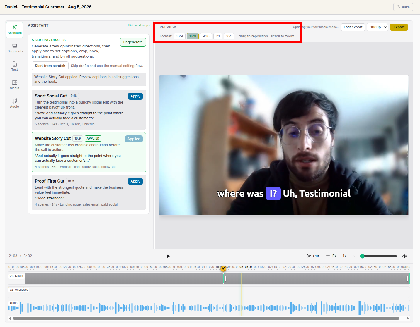
Task: Click the playhead scissors marker on timeline
Action: tap(223, 269)
